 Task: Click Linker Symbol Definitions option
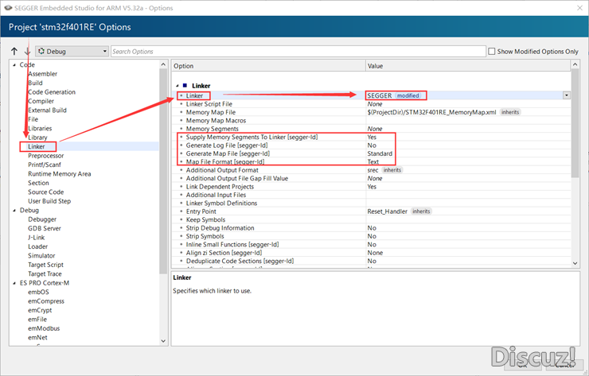221,203
